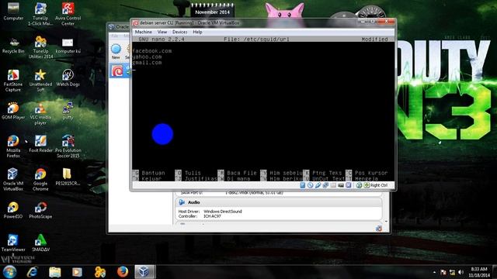This screenshot has width=497, height=279.
Task: Open Avira Control Center desktop icon
Action: point(68,14)
